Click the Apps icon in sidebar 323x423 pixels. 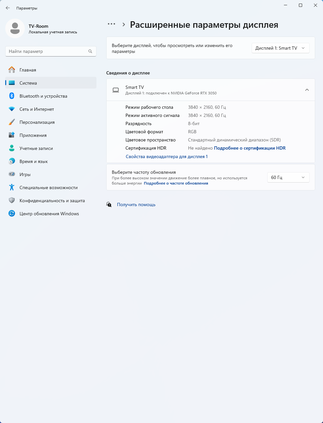click(x=12, y=135)
